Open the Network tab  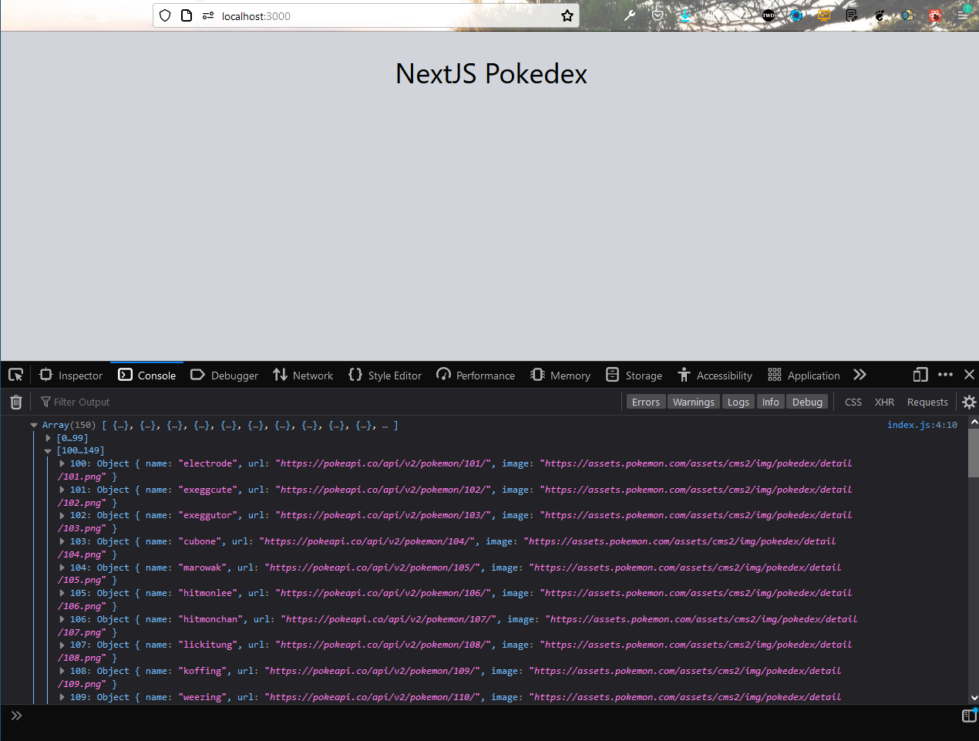tap(303, 376)
